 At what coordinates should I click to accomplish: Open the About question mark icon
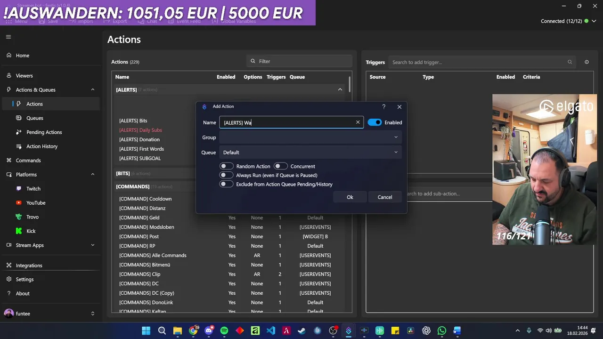(9, 293)
